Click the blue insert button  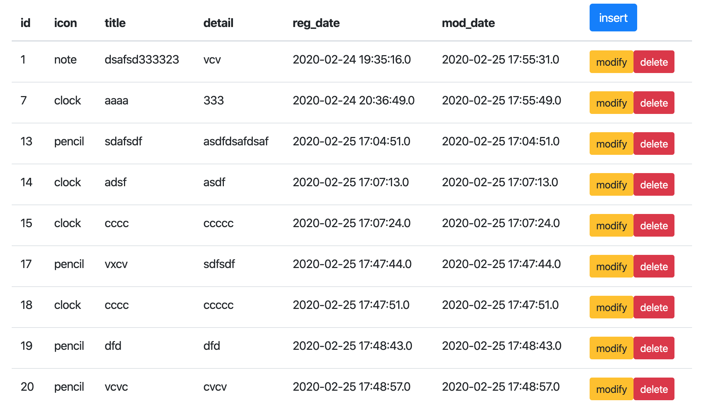click(613, 18)
